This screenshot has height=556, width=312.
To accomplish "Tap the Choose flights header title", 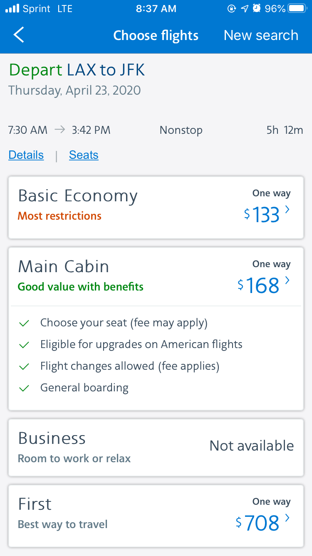I will point(156,35).
